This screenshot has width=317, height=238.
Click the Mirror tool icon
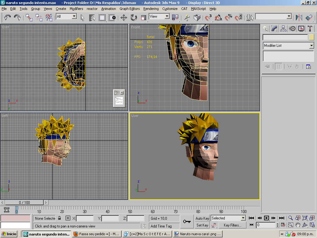[299, 18]
